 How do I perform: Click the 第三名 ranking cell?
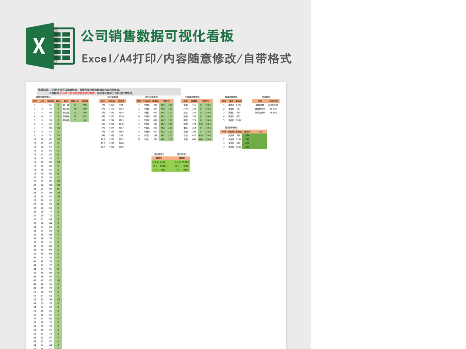(66, 112)
